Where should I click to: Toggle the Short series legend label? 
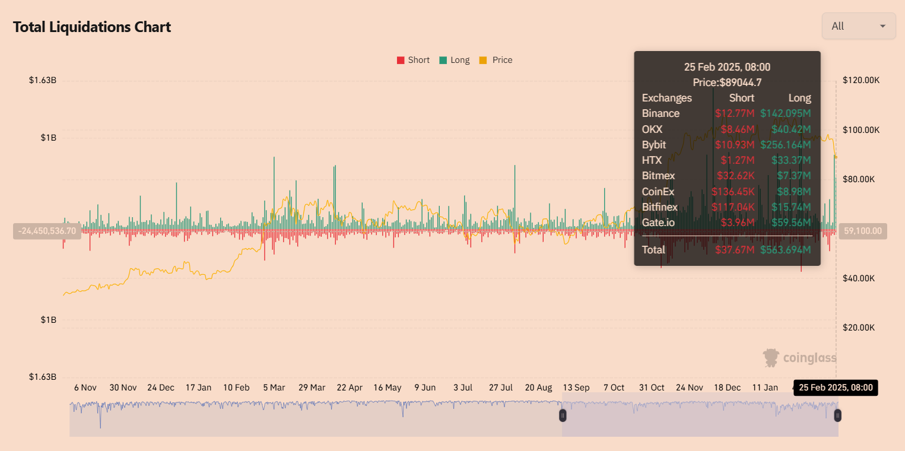pyautogui.click(x=418, y=60)
